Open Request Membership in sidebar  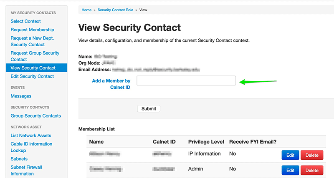33,30
